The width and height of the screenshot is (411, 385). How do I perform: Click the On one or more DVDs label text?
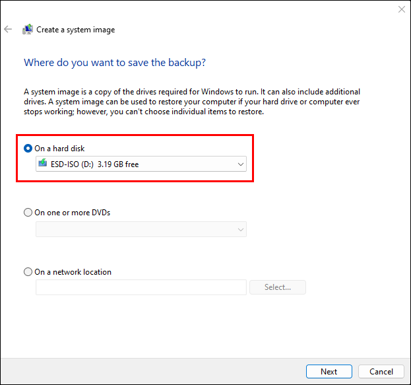pos(72,213)
